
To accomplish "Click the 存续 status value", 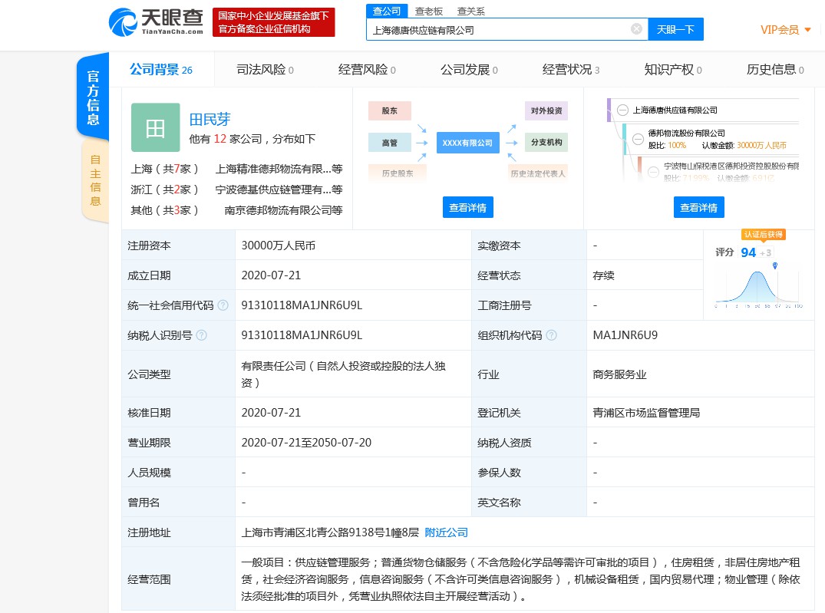I will tap(603, 275).
